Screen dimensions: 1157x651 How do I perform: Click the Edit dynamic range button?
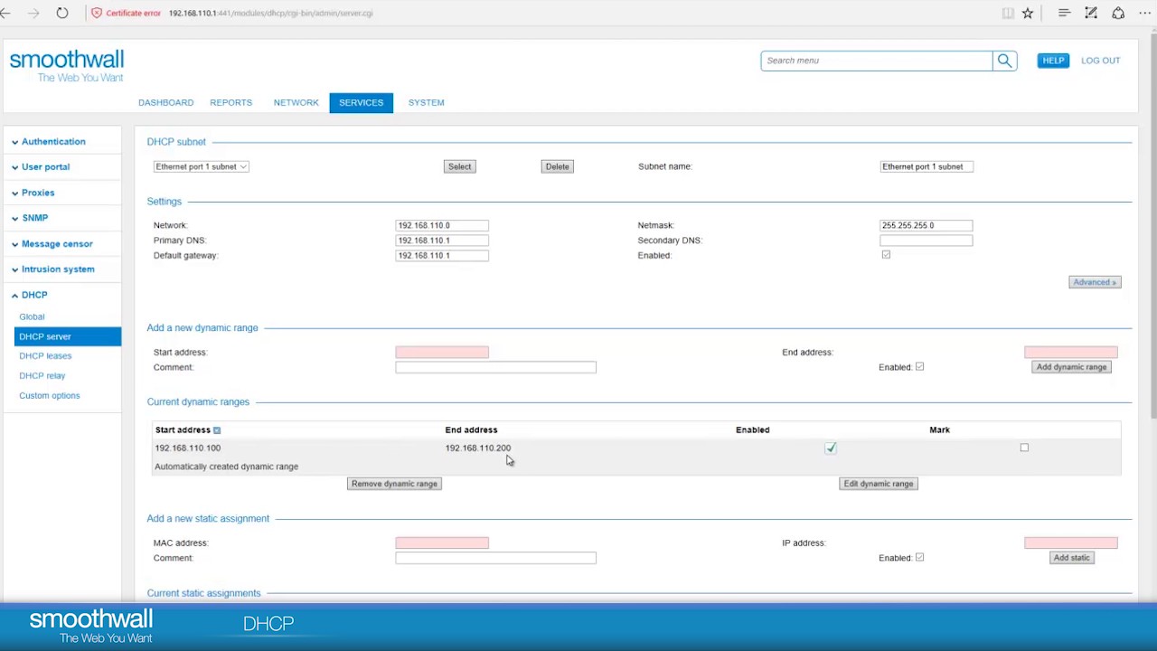coord(879,484)
